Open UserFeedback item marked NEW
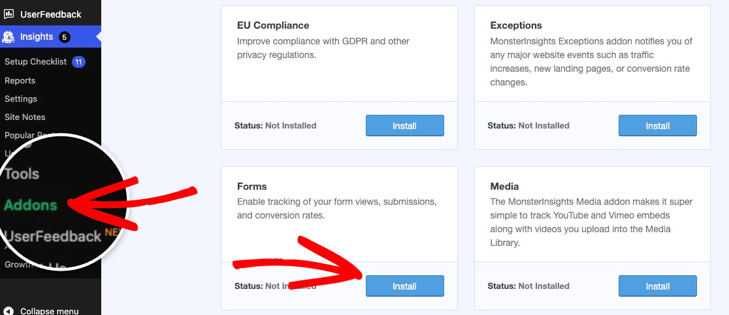The image size is (729, 315). pos(52,236)
